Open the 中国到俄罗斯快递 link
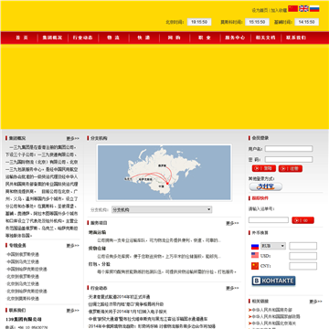This screenshot has width=329, height=329. [x=23, y=254]
